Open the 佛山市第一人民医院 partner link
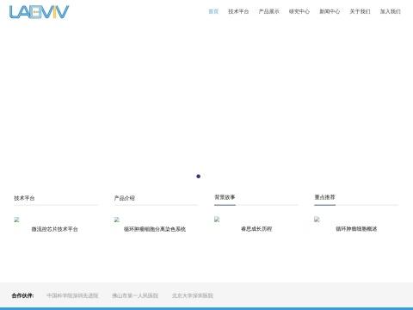 [x=135, y=295]
